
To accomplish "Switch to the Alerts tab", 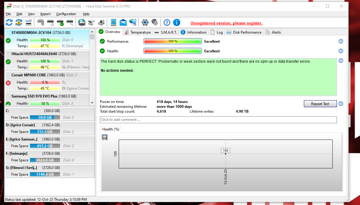I will 273,32.
